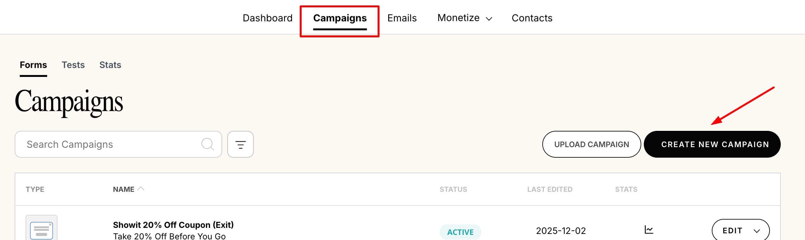Select the Campaigns navigation item

340,18
